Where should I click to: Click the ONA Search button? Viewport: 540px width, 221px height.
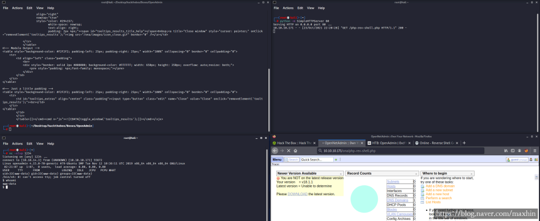(x=292, y=159)
